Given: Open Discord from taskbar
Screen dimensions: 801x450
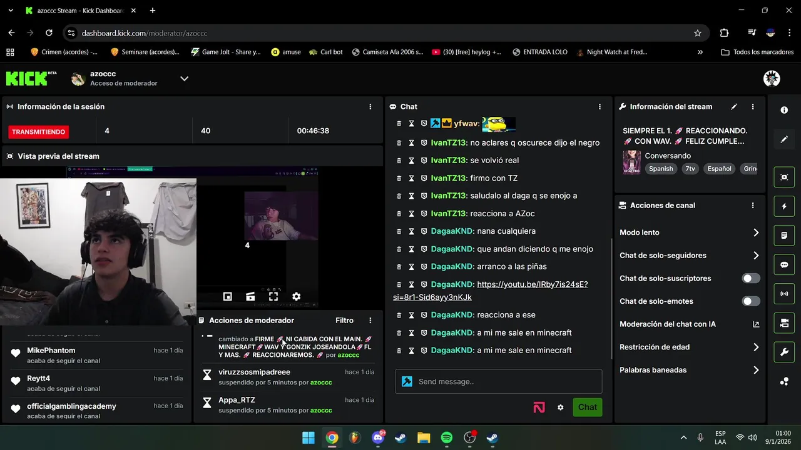Looking at the screenshot, I should [x=377, y=437].
